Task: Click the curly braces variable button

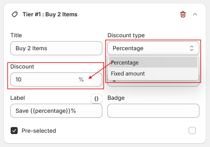Action: pyautogui.click(x=96, y=98)
